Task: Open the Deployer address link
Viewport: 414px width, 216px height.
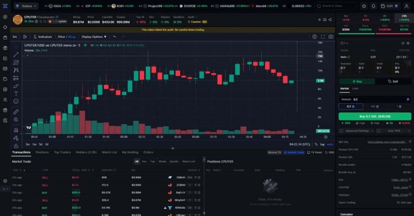Action: pos(399,195)
